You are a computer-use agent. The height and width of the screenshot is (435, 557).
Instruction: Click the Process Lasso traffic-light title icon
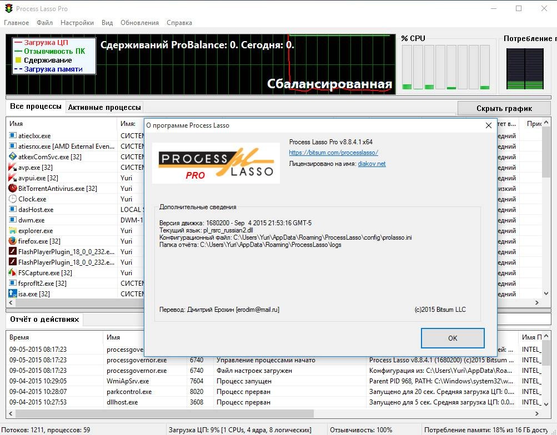tap(9, 8)
